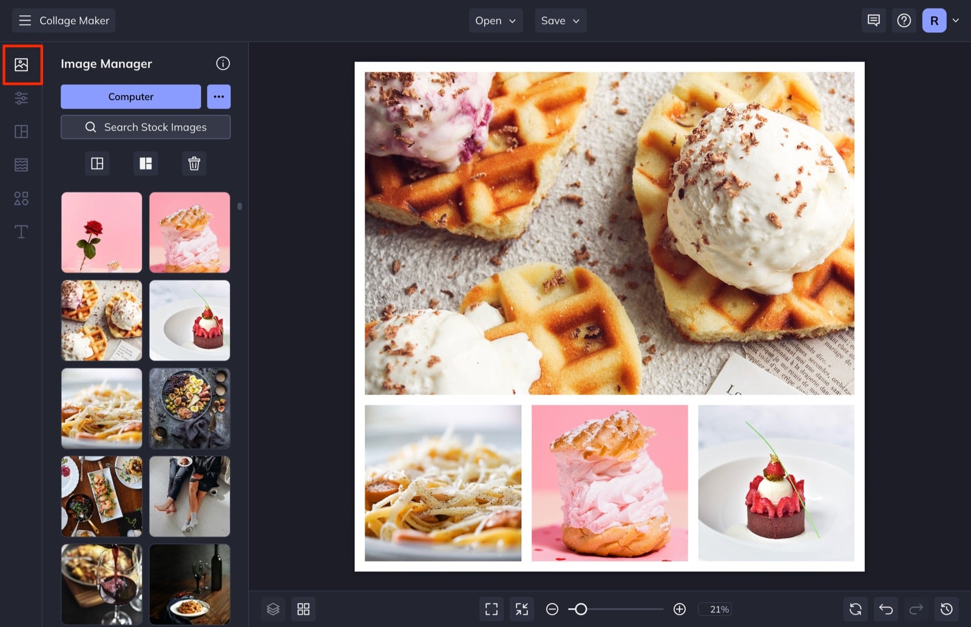
Task: Open the Text tool panel
Action: tap(22, 231)
